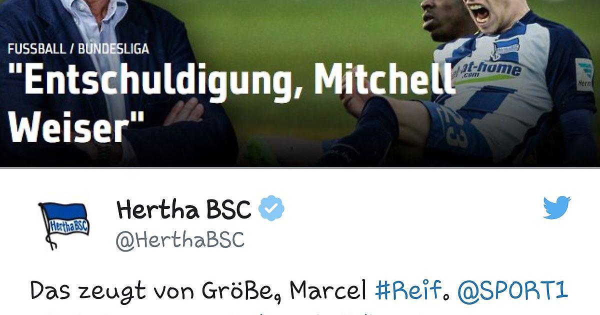Open the #Reif hashtag
The width and height of the screenshot is (600, 315).
click(x=409, y=290)
